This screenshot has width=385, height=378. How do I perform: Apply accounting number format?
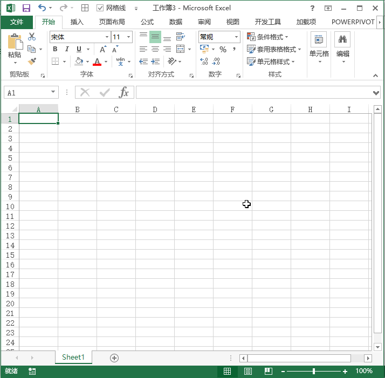(x=204, y=49)
